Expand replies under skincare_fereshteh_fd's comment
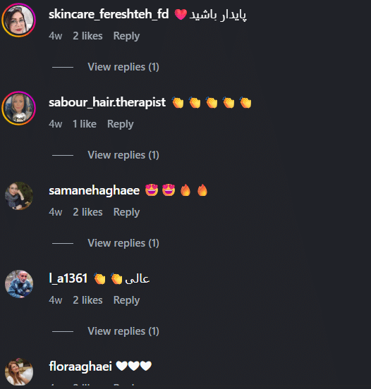Viewport: 371px width, 389px height. tap(123, 67)
